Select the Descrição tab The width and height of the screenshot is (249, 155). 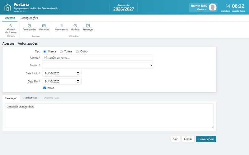coord(11,98)
